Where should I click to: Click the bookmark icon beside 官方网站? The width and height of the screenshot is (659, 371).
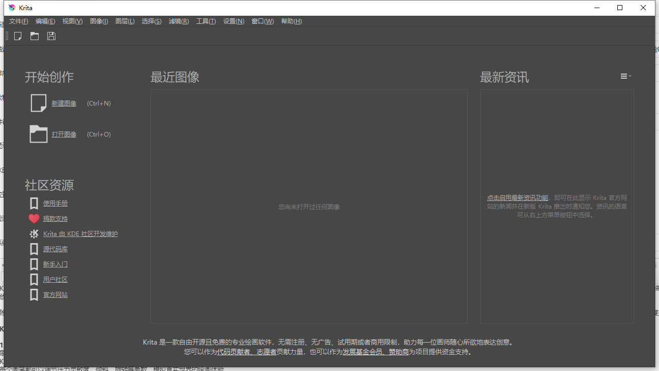click(x=34, y=295)
